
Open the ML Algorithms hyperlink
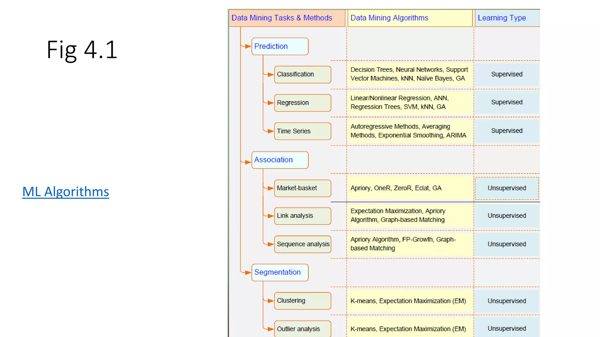tap(66, 192)
